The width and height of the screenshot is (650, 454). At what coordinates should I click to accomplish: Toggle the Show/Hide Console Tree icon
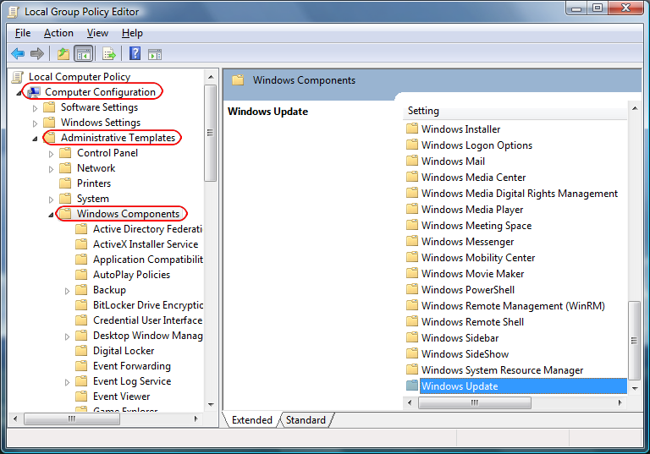[x=83, y=54]
